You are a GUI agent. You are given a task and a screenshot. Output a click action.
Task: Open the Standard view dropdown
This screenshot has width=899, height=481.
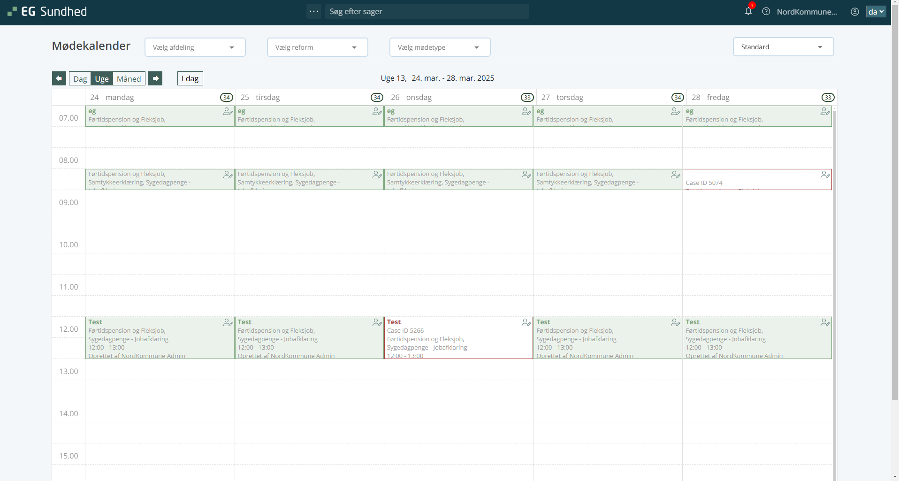tap(783, 47)
